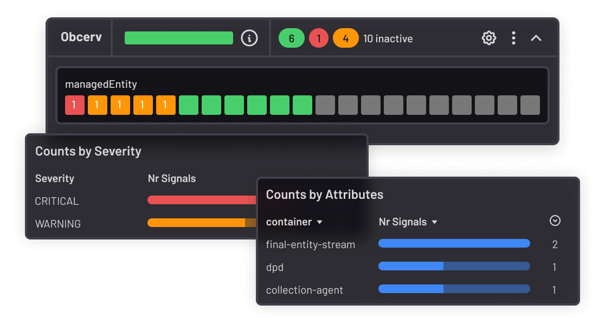The width and height of the screenshot is (605, 324).
Task: Select the first green managedEntity tile
Action: click(189, 105)
